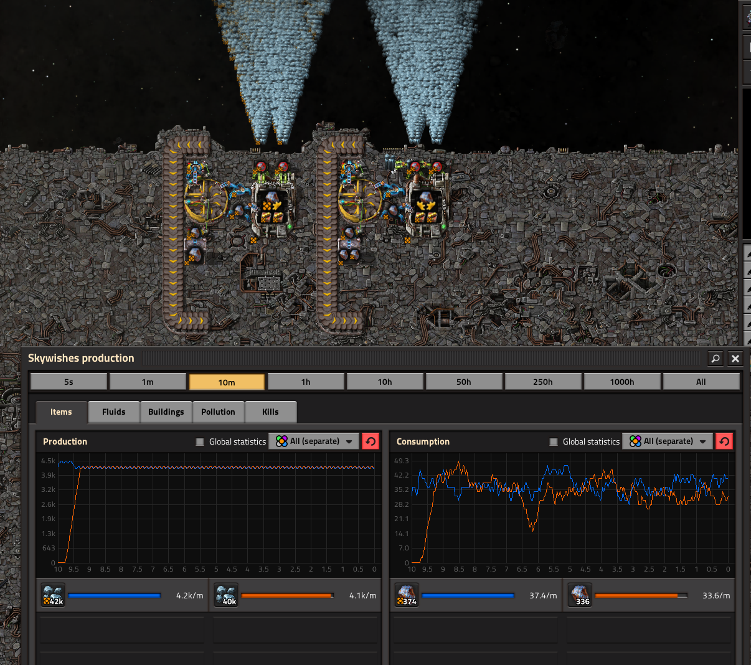
Task: Click the left crusher machine building
Action: 272,205
